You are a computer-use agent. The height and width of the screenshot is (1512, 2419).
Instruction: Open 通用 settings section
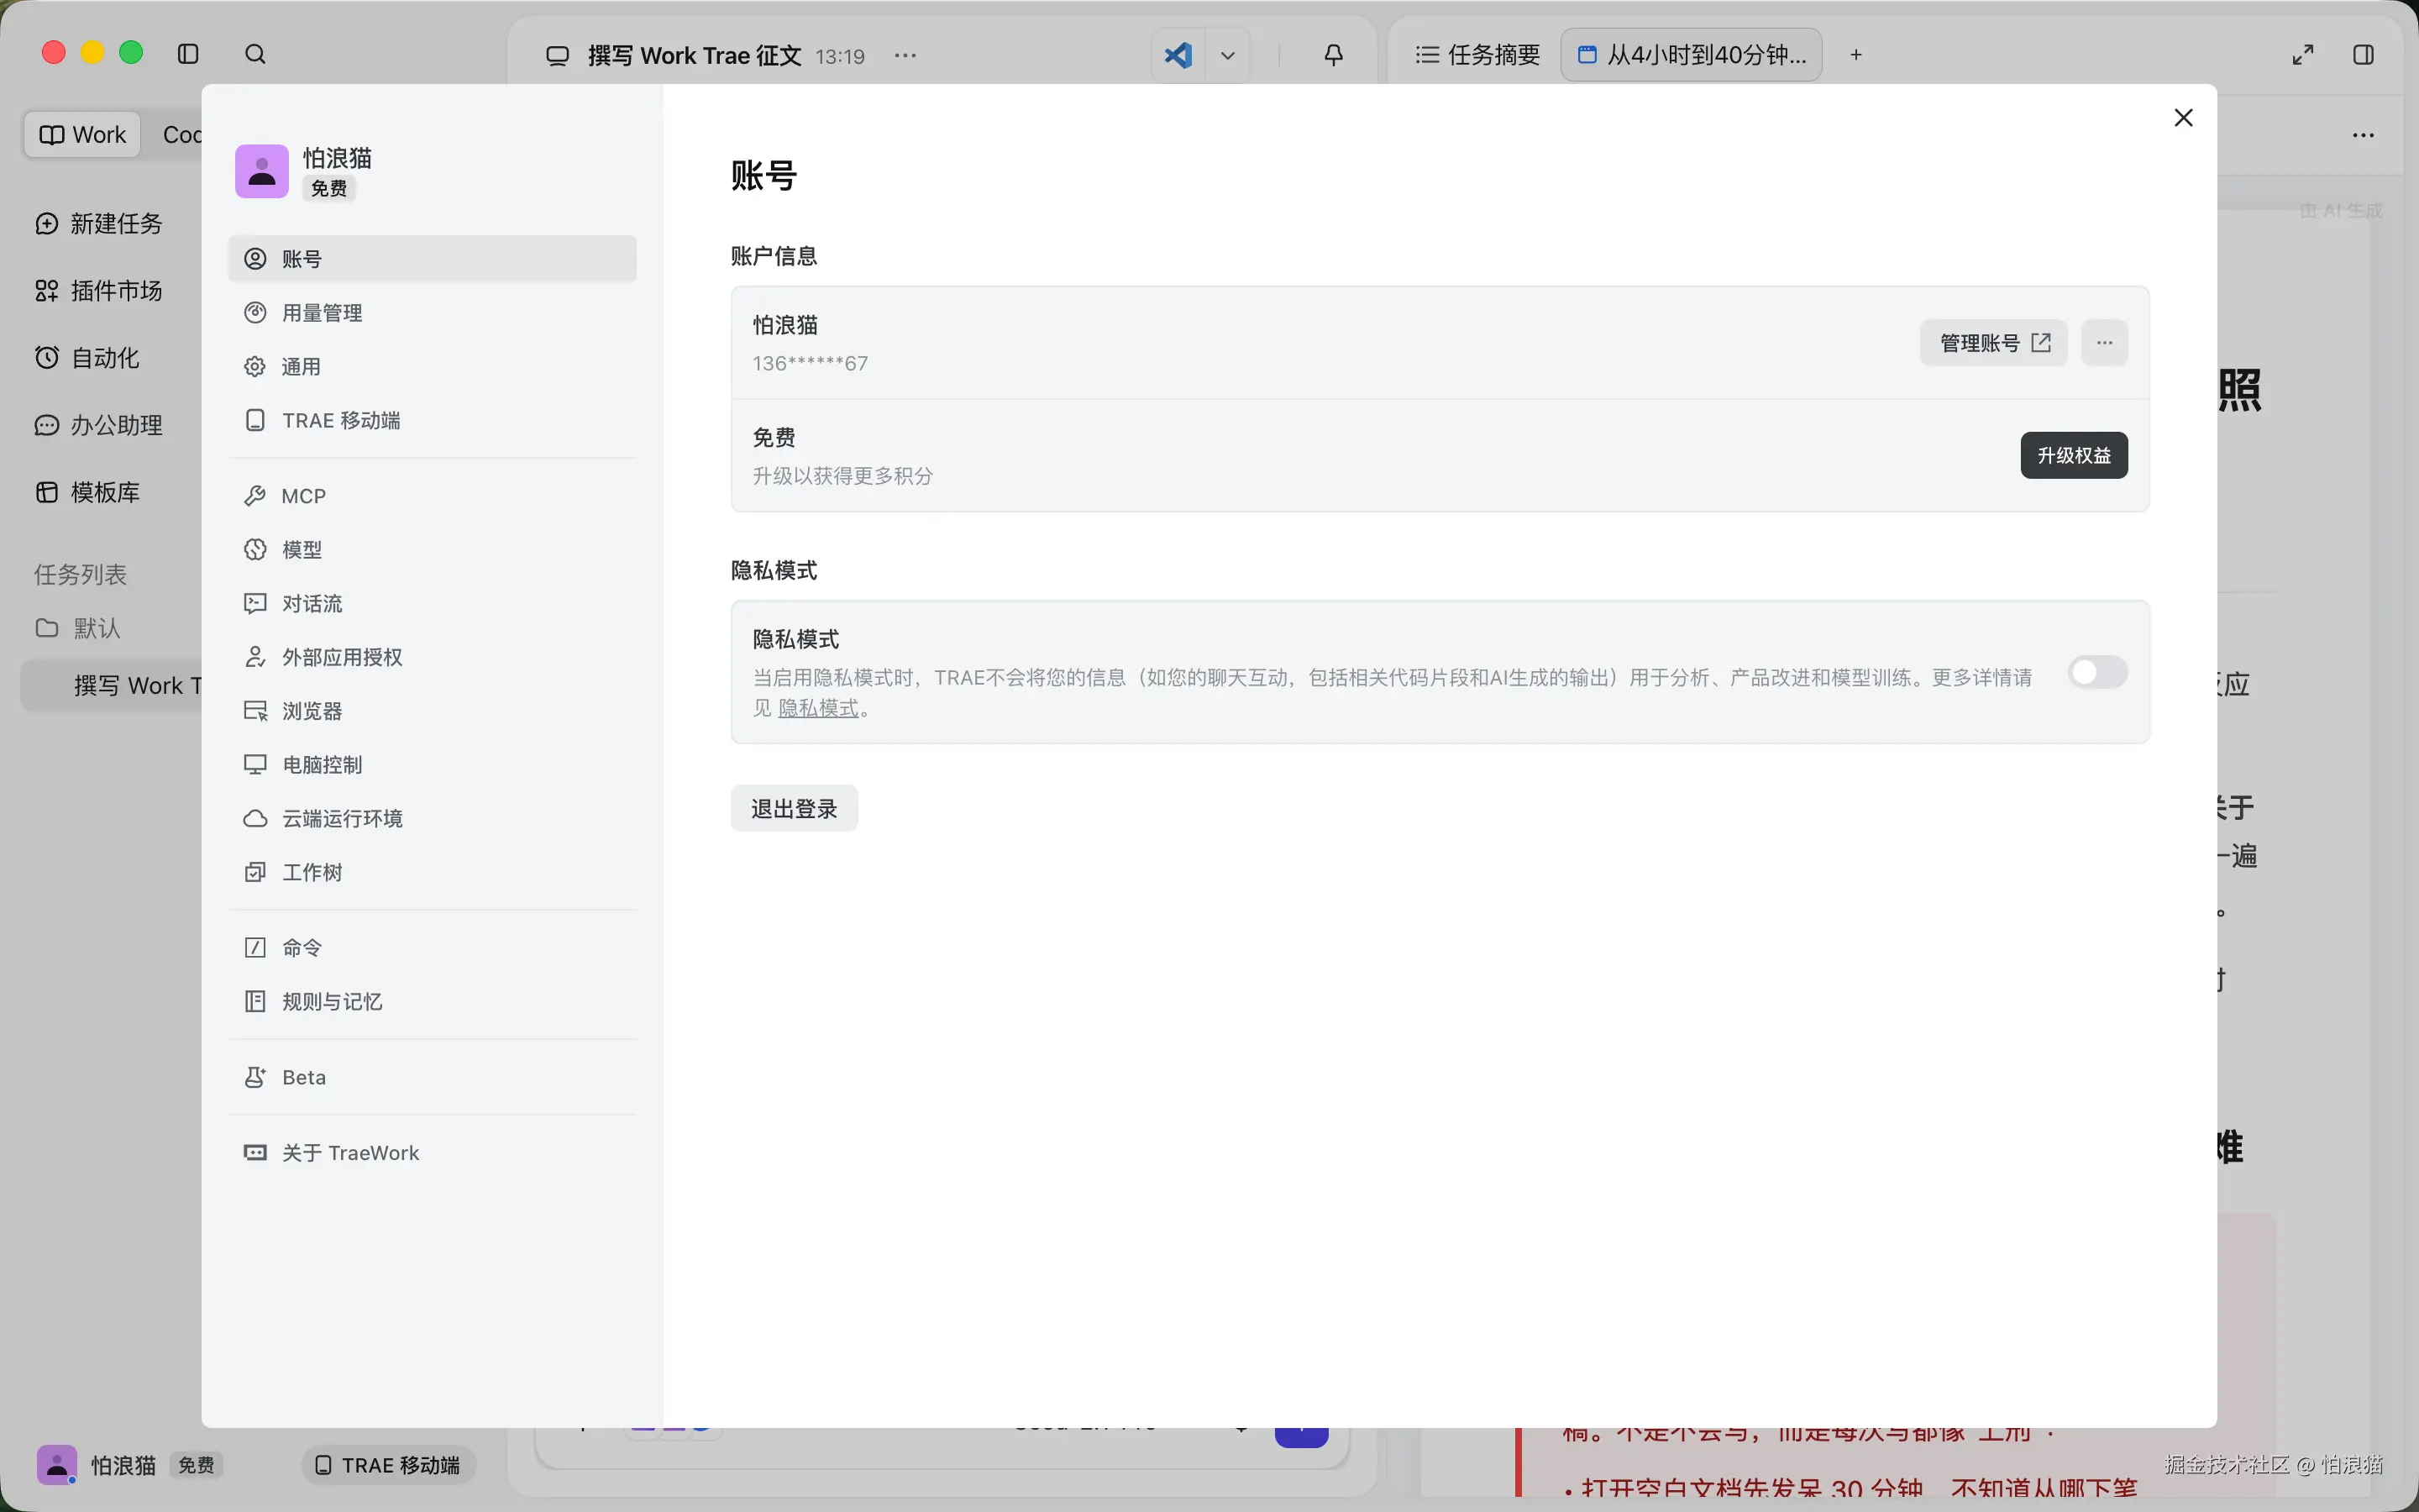pyautogui.click(x=432, y=367)
